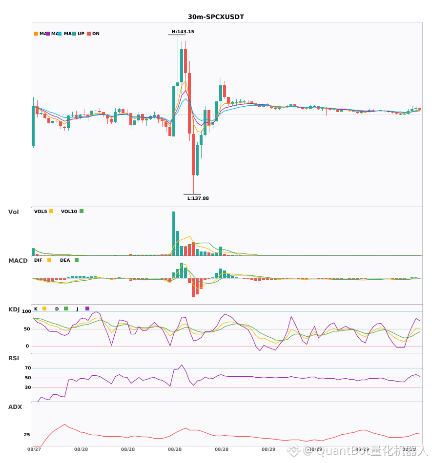Click the KDJ axis value 0
Screen dimensions: 432x463
pos(27,346)
